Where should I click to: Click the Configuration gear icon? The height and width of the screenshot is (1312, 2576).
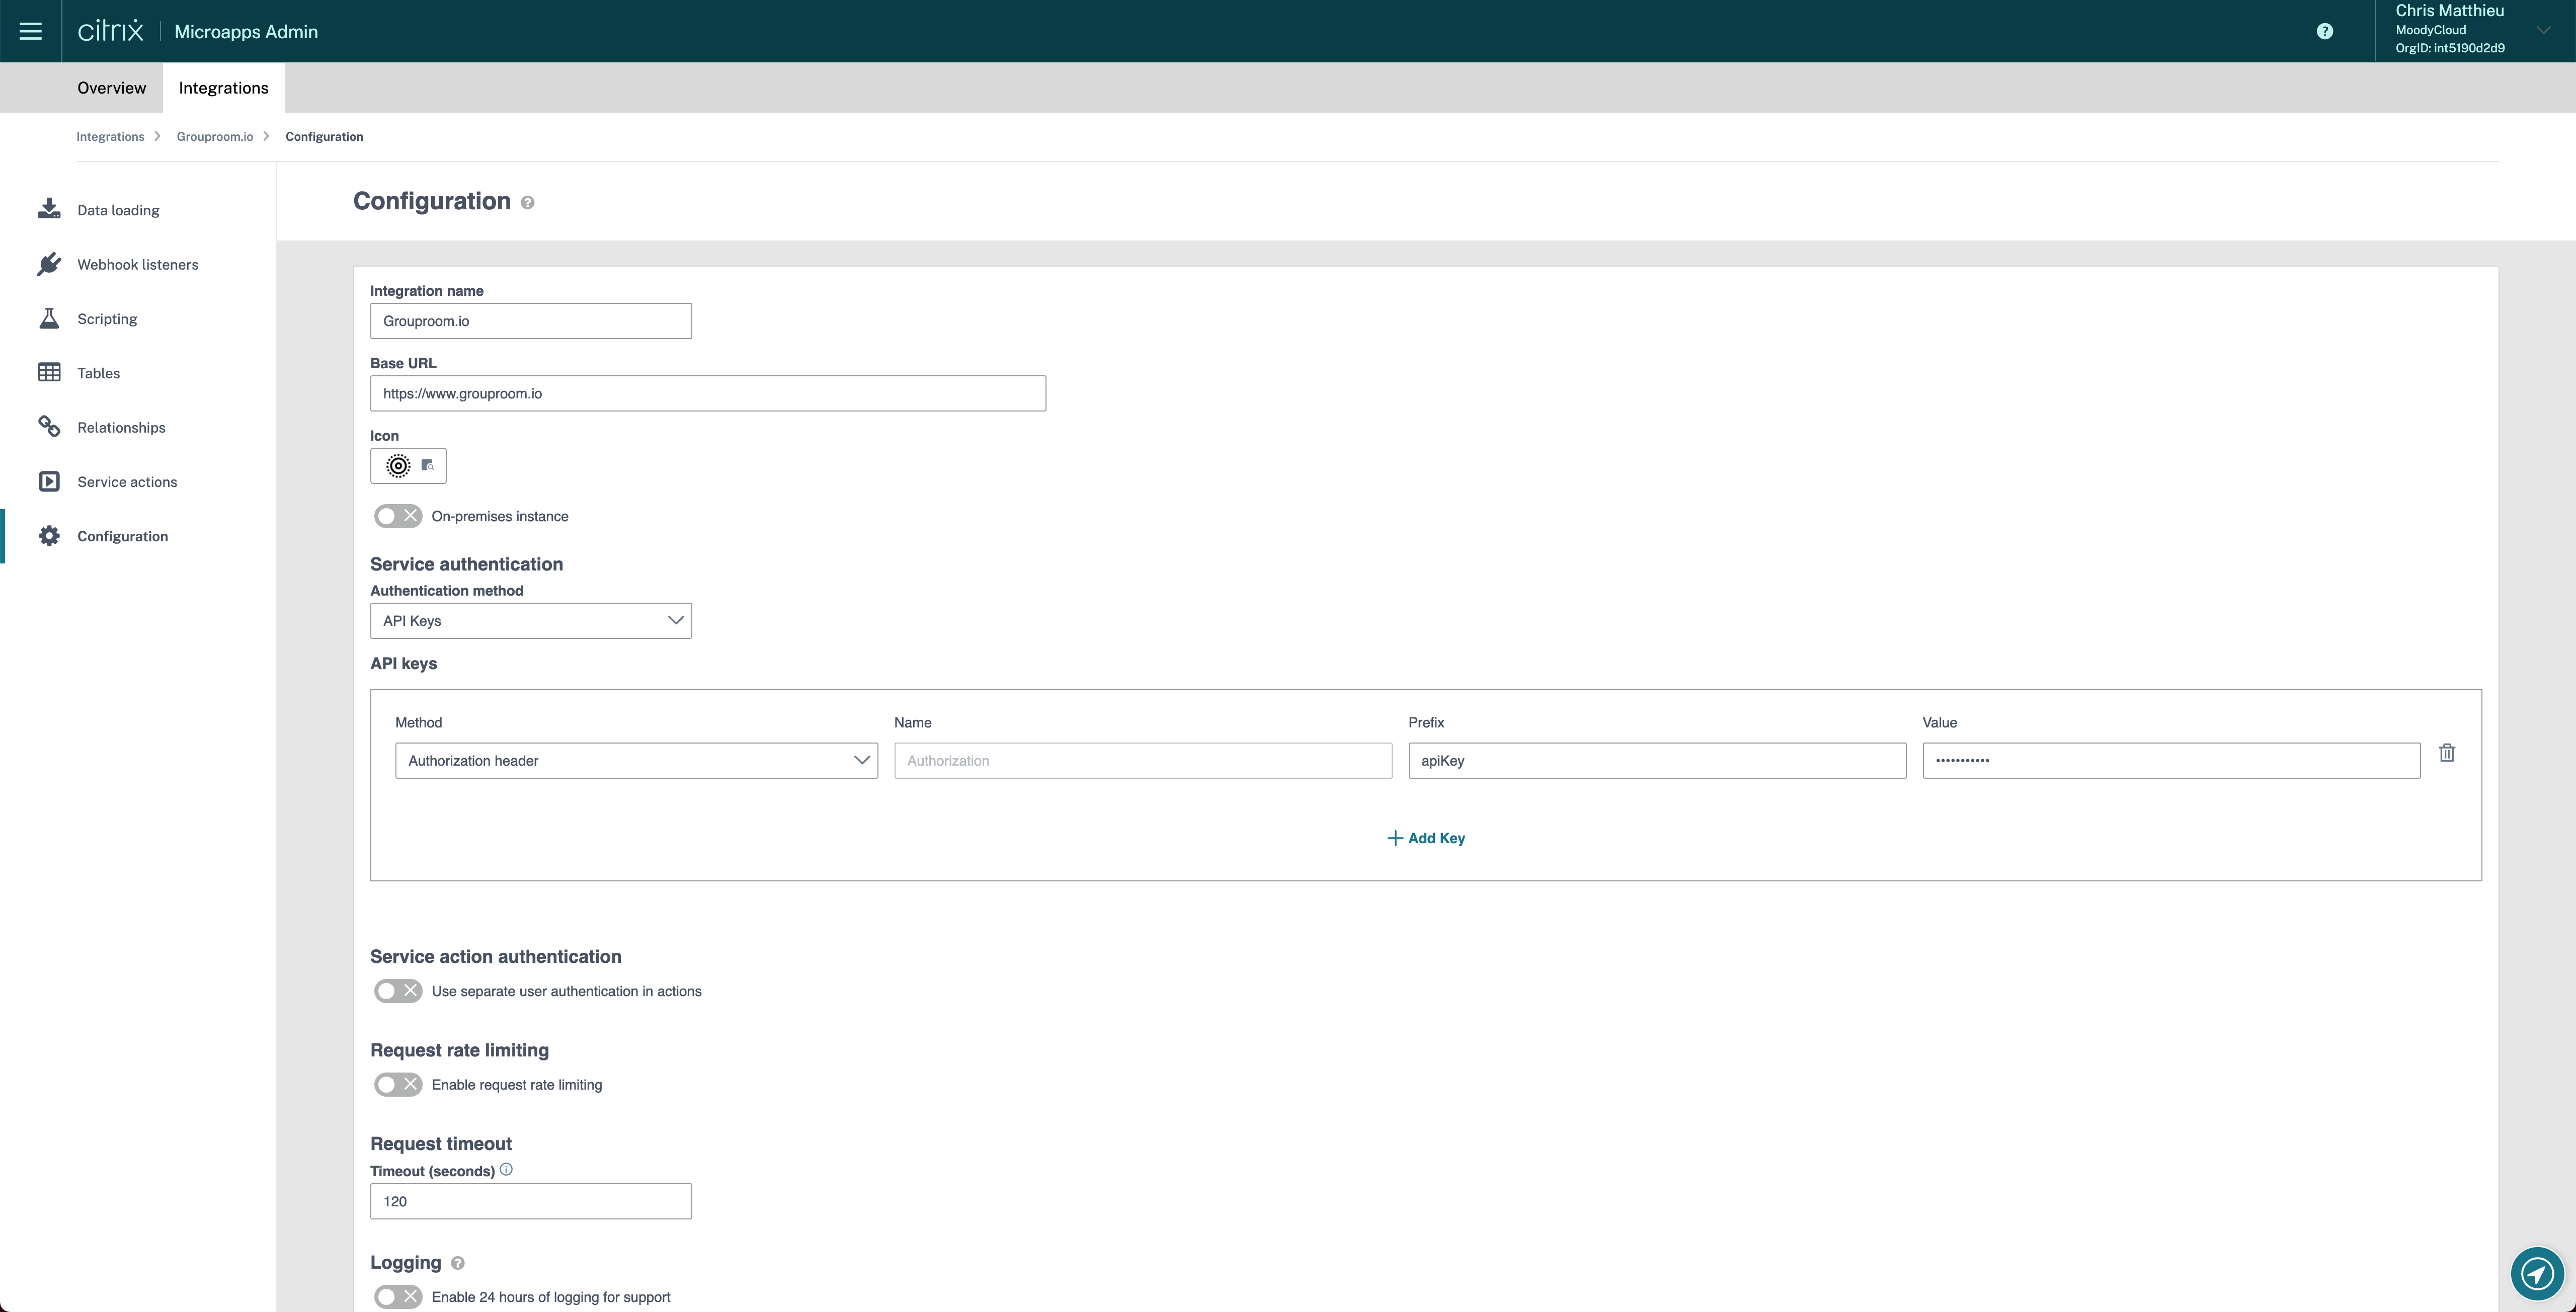[49, 536]
